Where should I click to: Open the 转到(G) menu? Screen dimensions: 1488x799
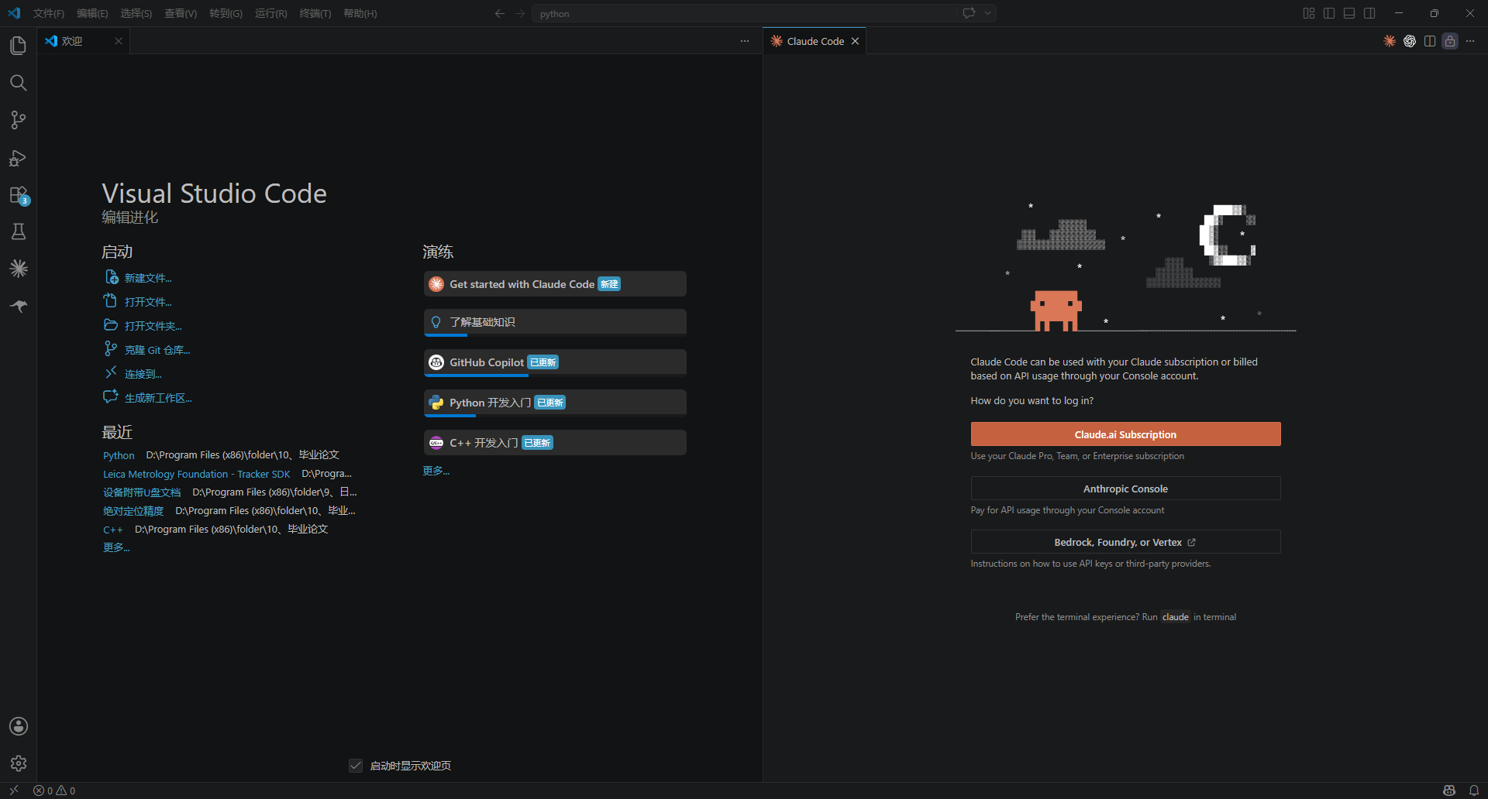[226, 13]
